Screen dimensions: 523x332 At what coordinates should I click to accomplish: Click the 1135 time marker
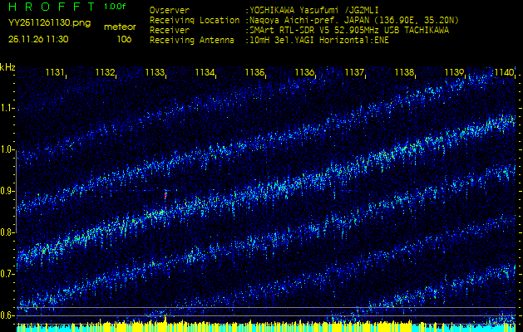[254, 73]
